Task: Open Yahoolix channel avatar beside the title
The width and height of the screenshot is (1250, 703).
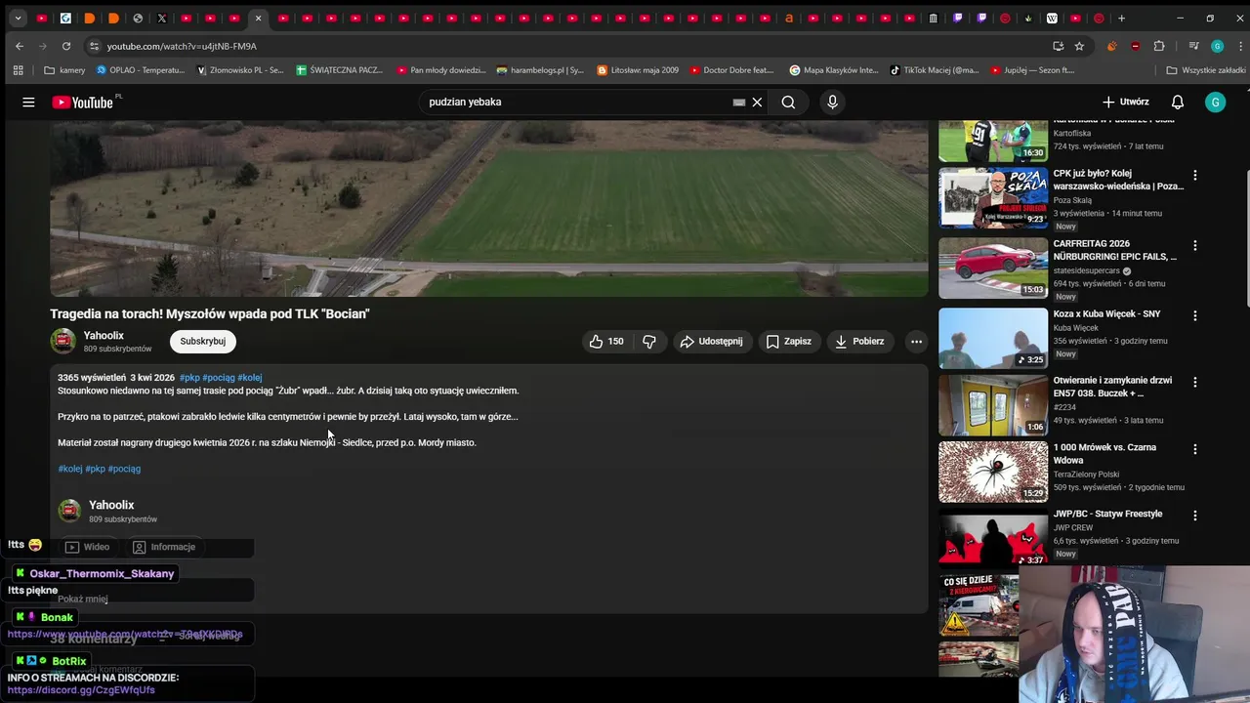Action: point(63,341)
